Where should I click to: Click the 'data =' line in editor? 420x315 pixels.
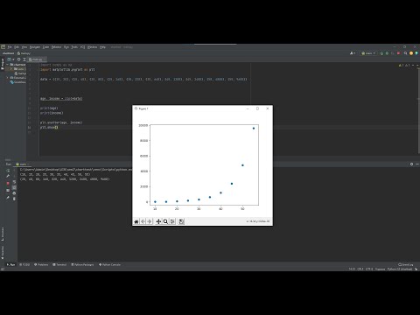coord(143,79)
